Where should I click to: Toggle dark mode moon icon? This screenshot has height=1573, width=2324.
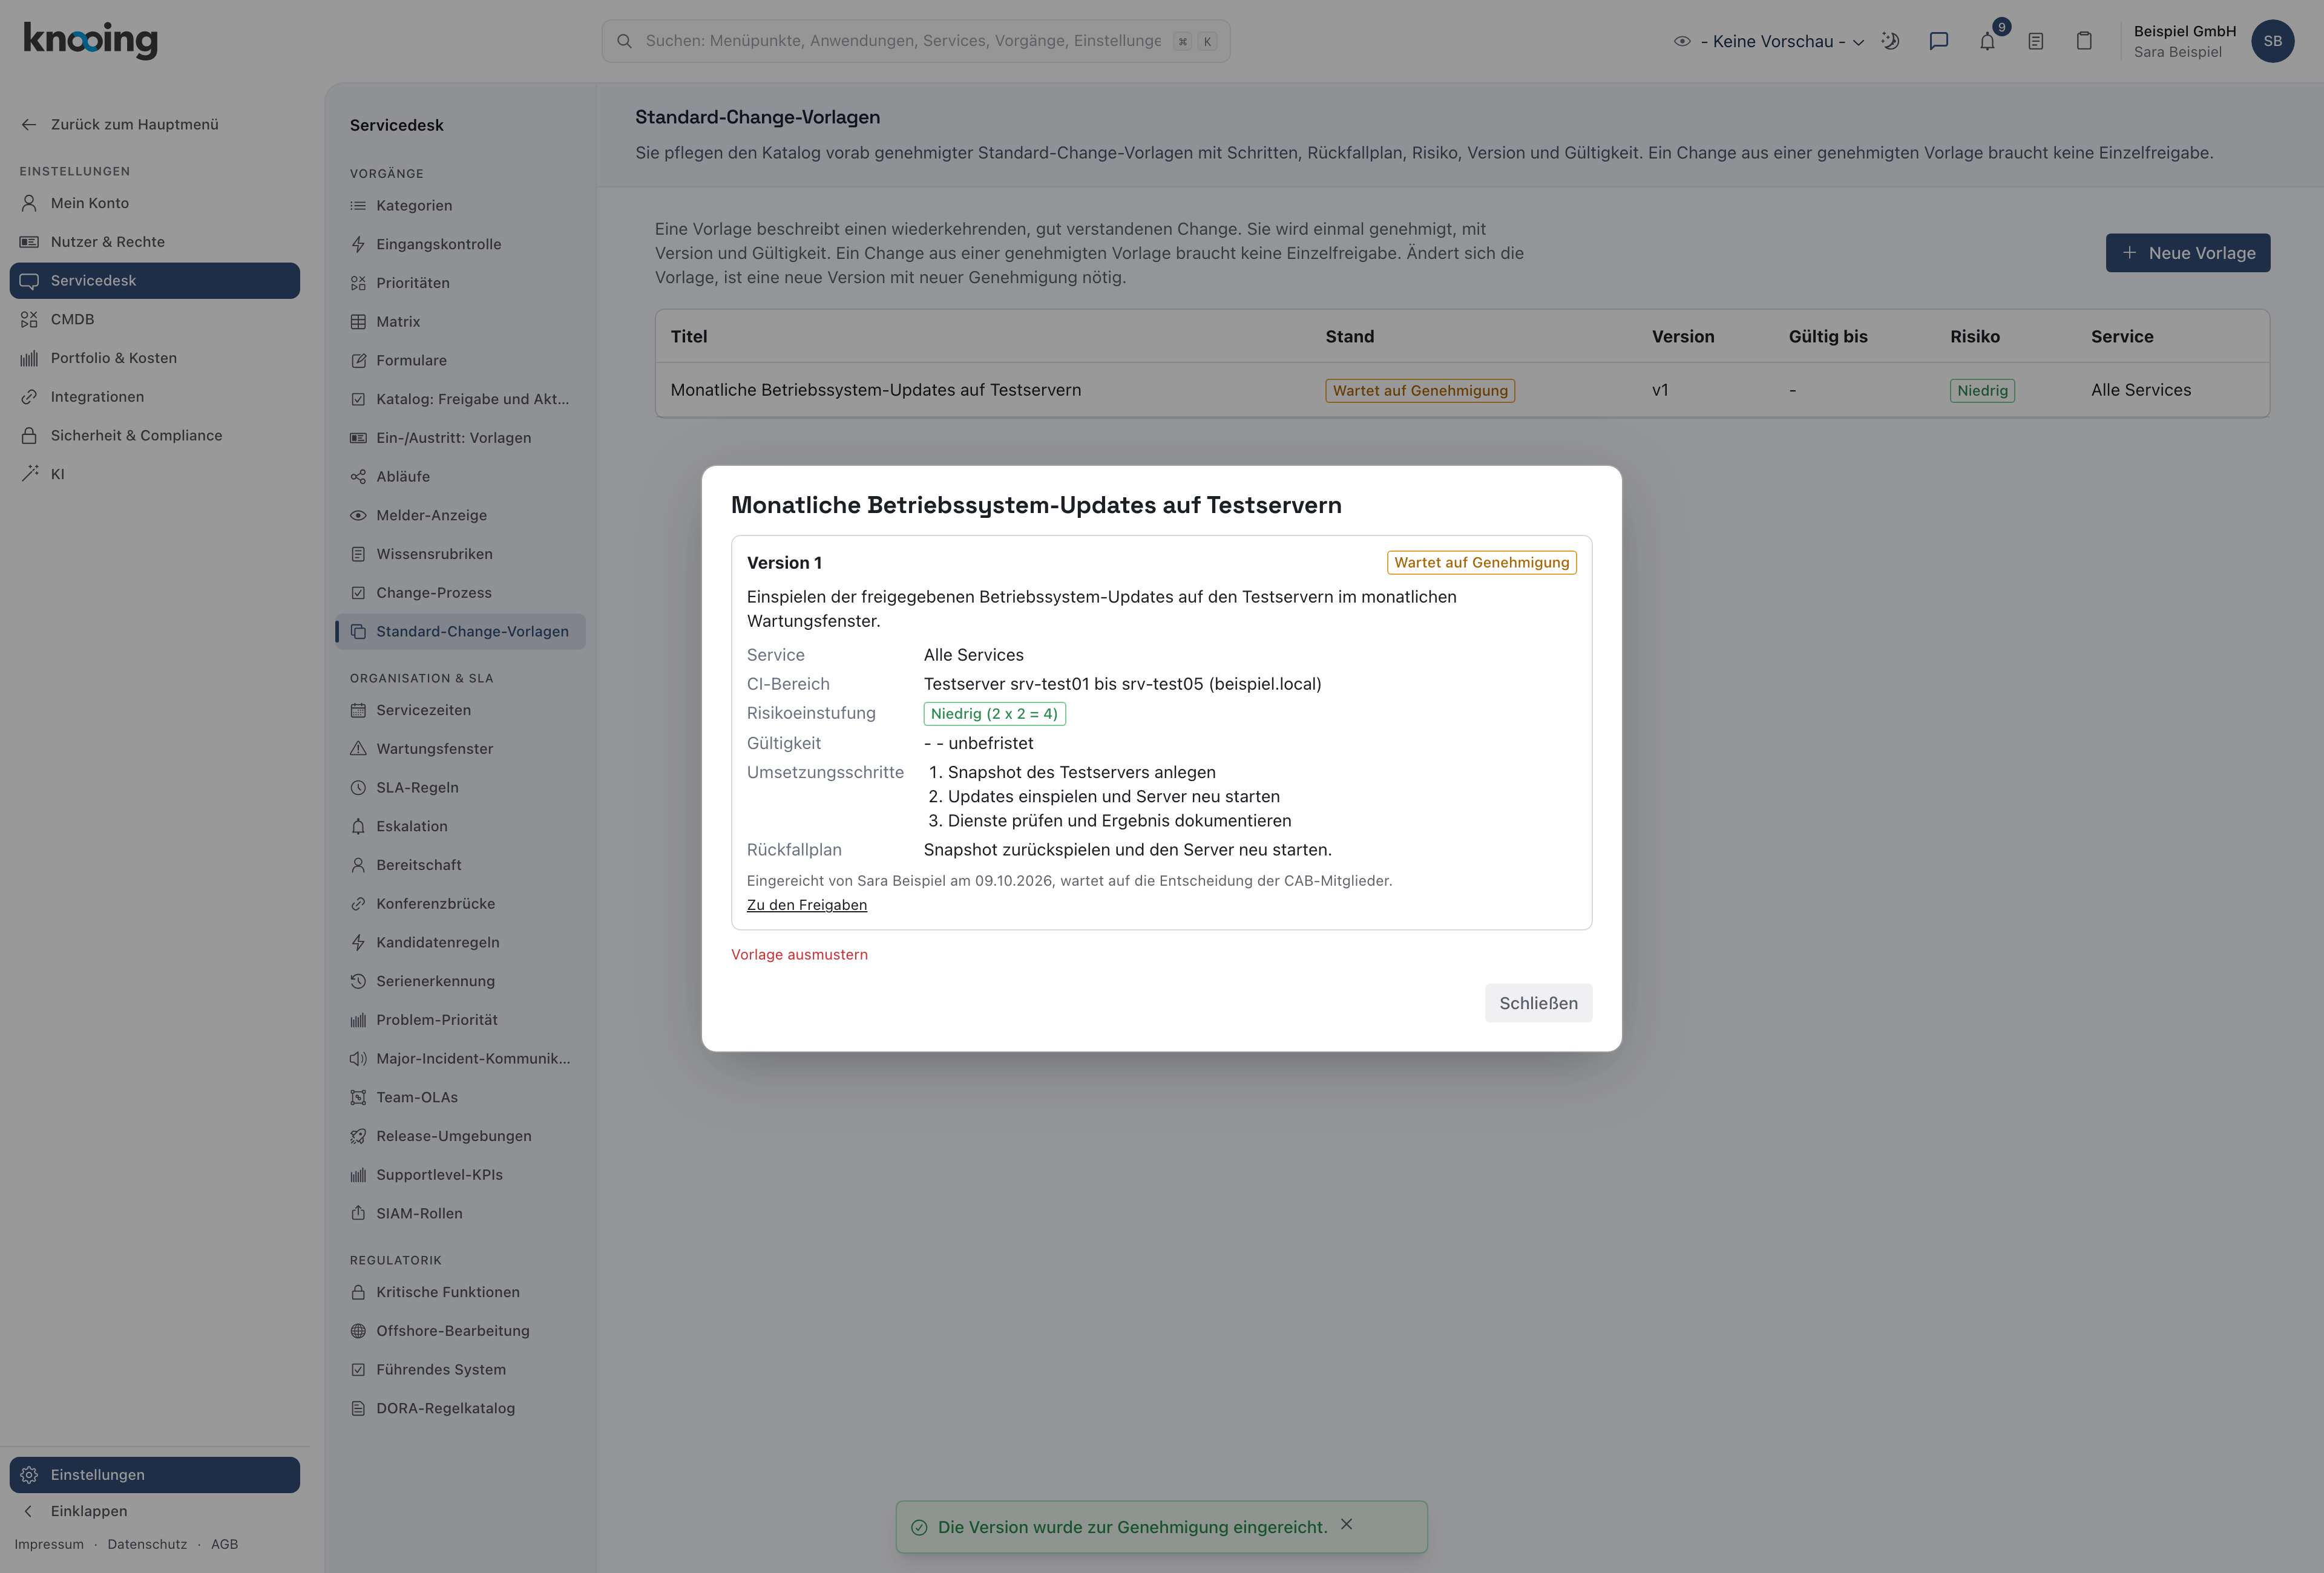pyautogui.click(x=1890, y=41)
